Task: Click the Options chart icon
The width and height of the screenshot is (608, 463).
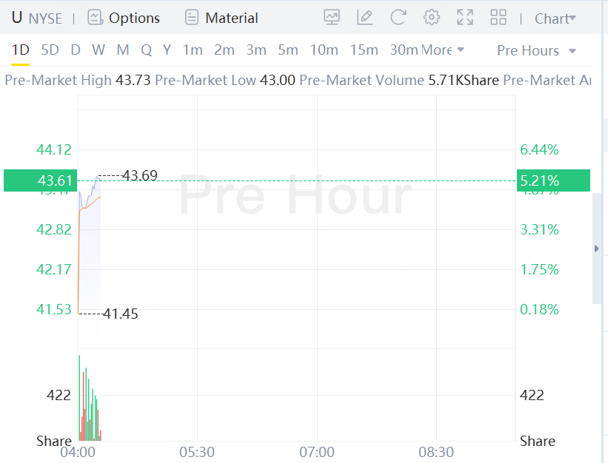Action: tap(95, 18)
